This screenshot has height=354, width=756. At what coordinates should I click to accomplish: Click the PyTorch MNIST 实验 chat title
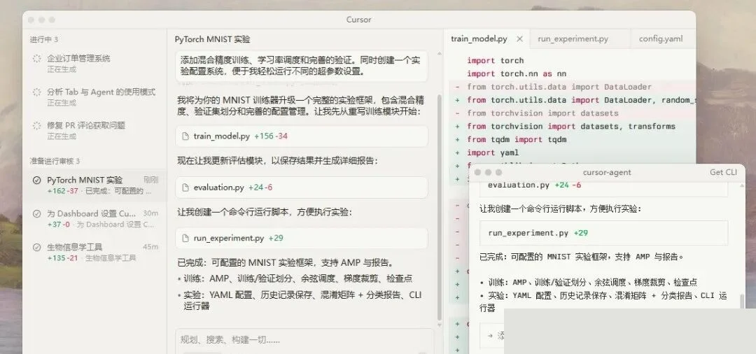pos(213,39)
